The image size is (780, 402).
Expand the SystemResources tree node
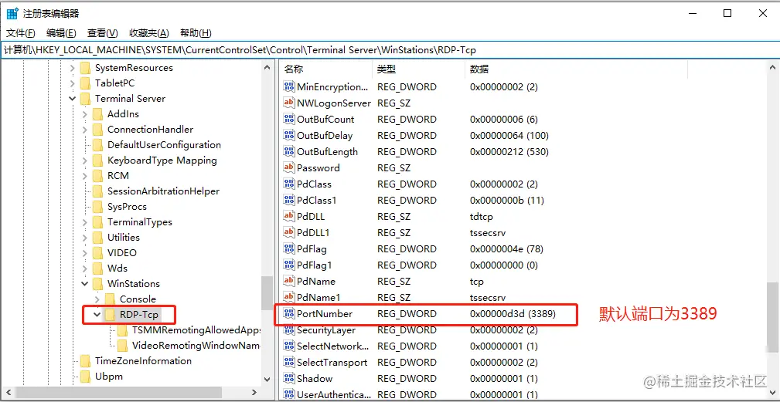tap(73, 68)
